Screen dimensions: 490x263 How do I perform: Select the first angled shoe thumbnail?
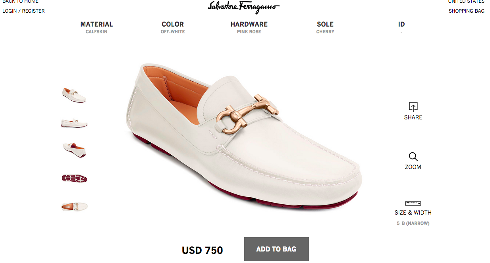[74, 95]
